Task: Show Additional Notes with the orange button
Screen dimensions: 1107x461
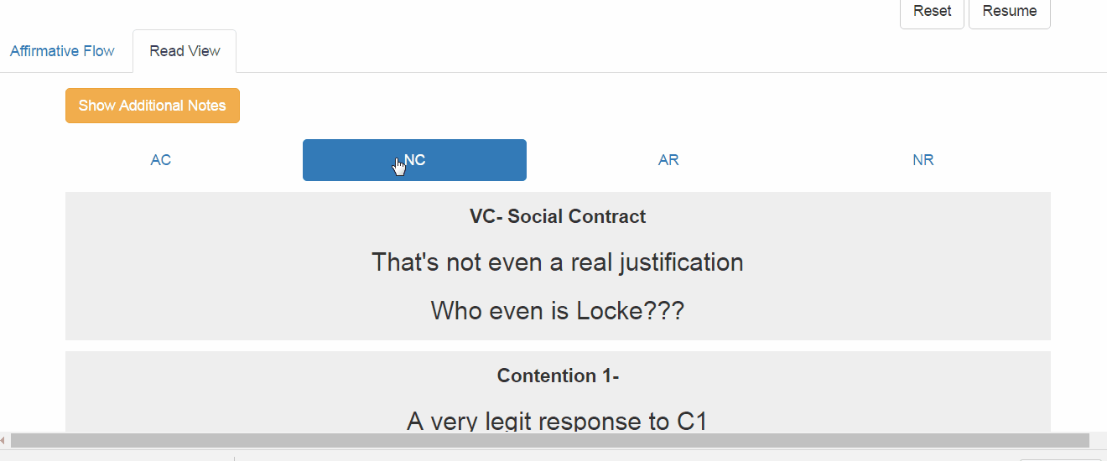Action: [x=153, y=106]
